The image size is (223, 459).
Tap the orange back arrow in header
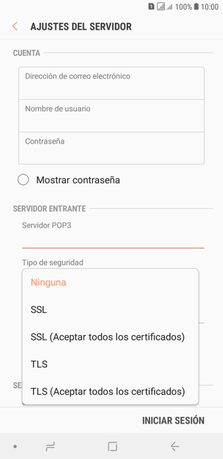coord(15,26)
